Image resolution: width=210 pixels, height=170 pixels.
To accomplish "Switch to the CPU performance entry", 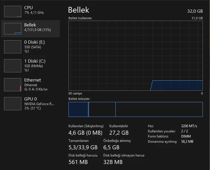I will pyautogui.click(x=34, y=10).
